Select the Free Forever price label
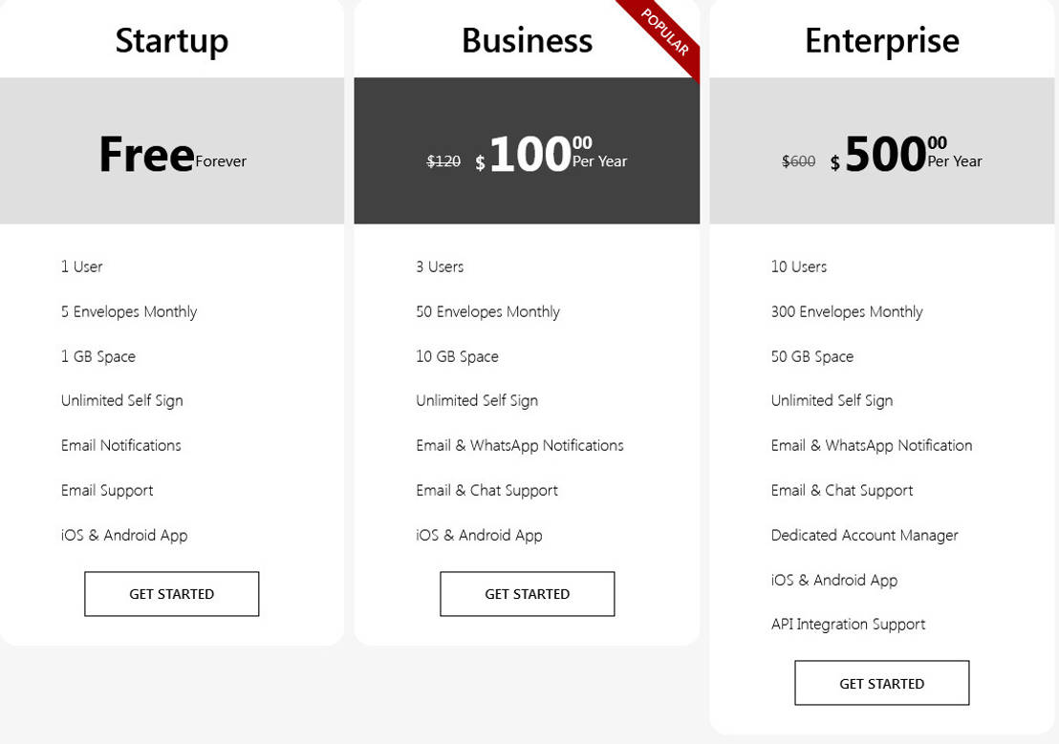This screenshot has height=744, width=1059. [x=170, y=153]
